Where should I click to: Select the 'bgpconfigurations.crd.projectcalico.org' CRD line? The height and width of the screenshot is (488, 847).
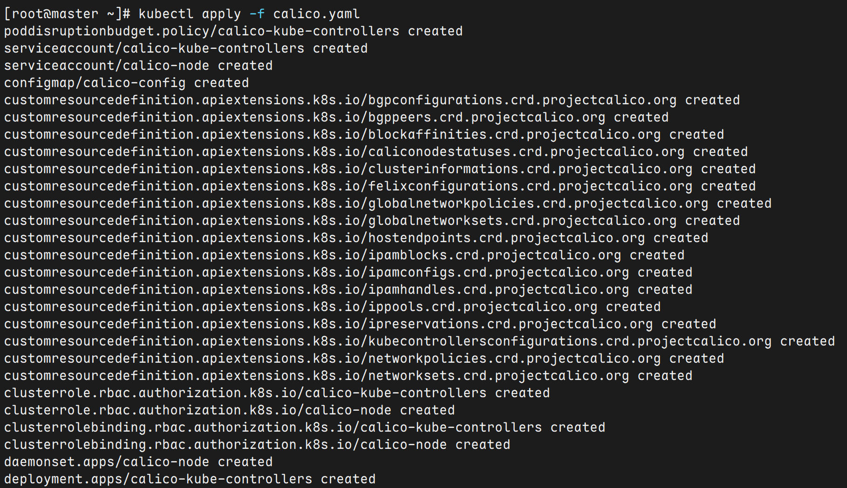[x=372, y=100]
